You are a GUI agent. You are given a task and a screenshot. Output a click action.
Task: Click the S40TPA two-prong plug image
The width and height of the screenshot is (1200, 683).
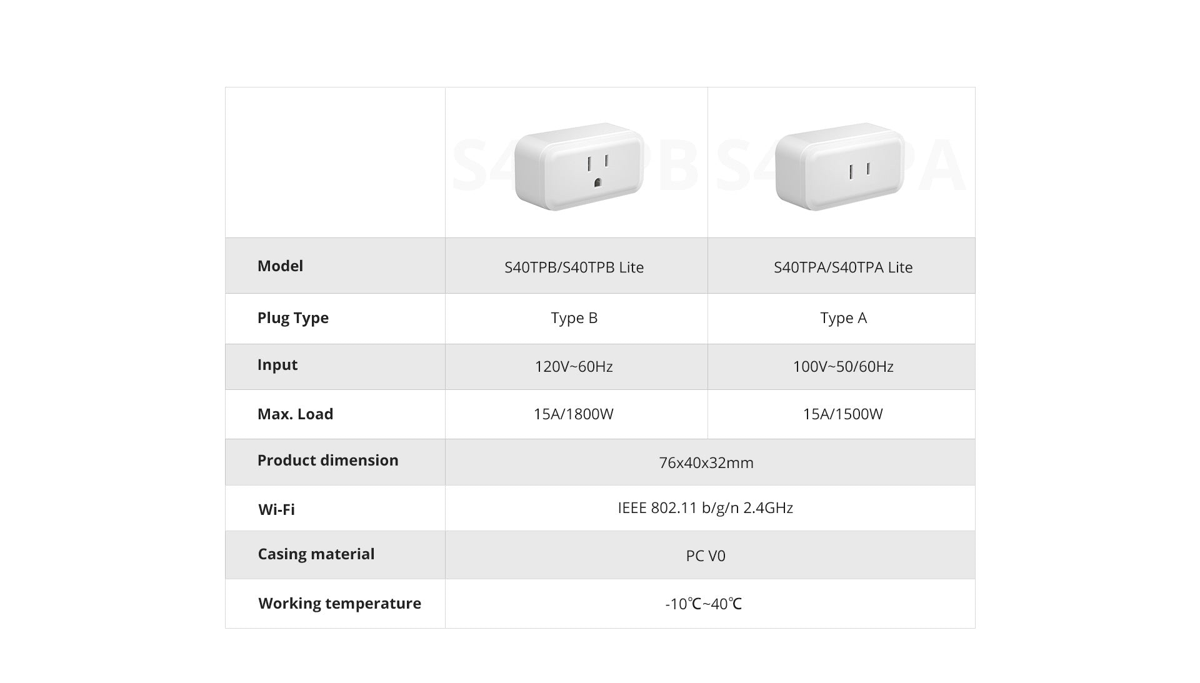[839, 166]
